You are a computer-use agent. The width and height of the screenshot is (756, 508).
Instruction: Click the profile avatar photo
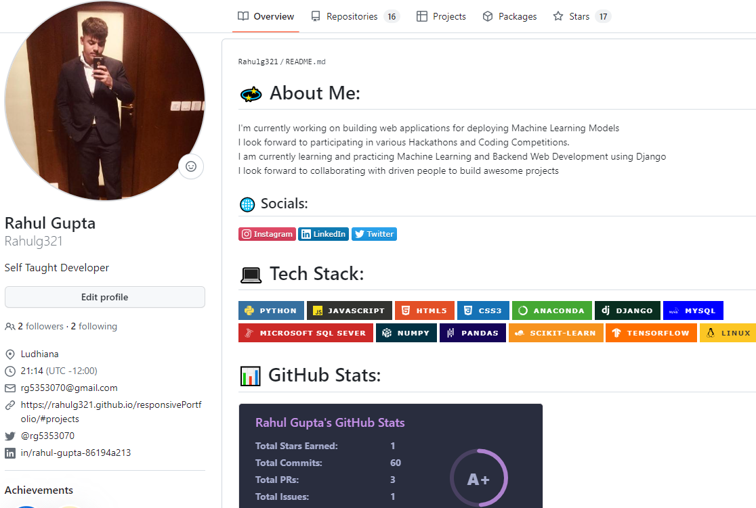coord(104,100)
